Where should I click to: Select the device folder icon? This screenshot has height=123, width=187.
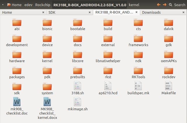[x=47, y=38]
